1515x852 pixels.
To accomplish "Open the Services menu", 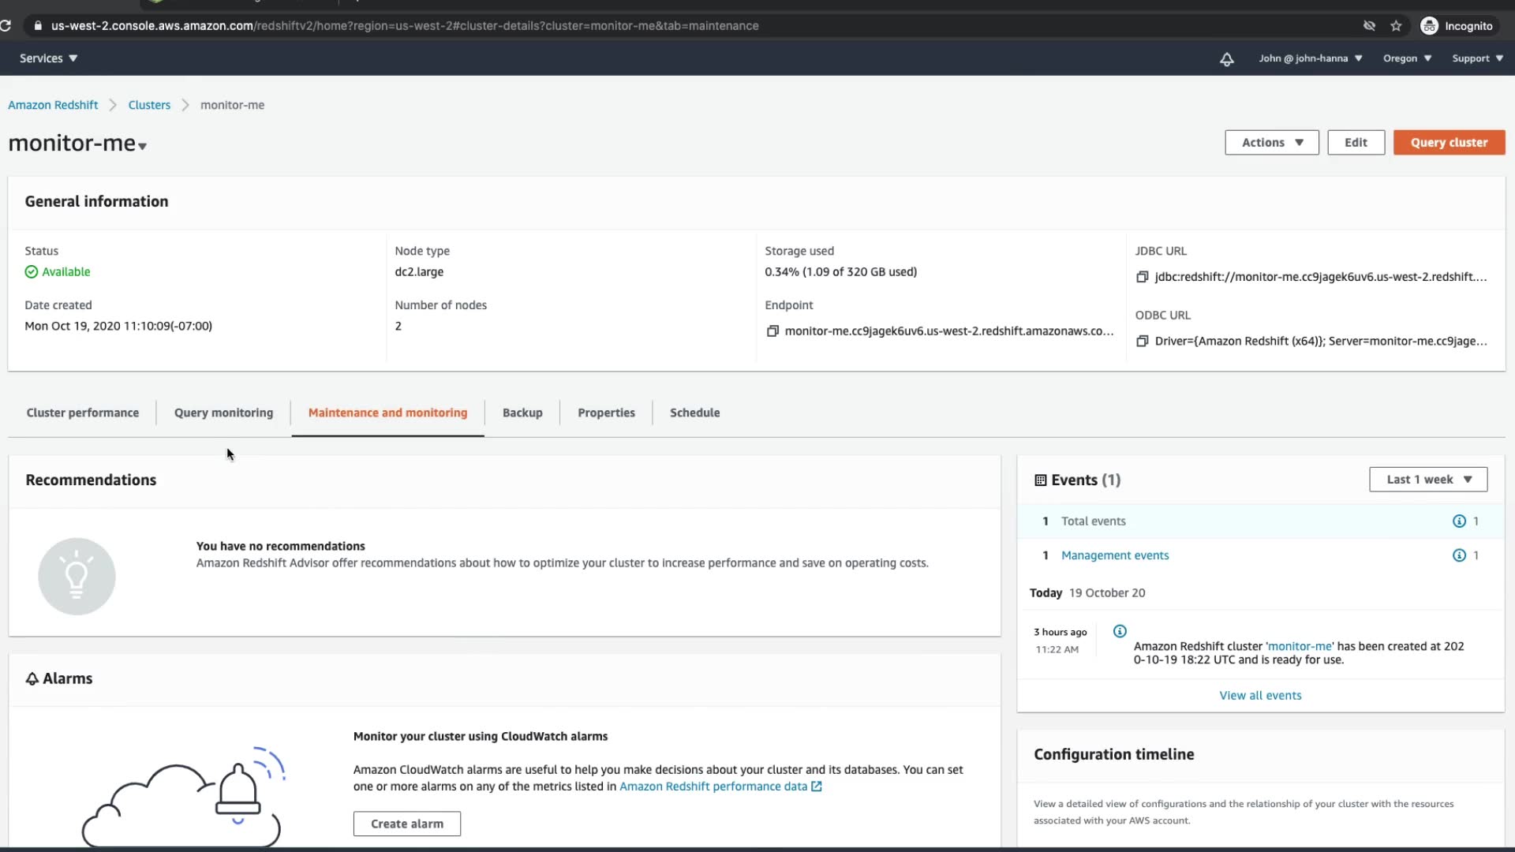I will pos(48,58).
